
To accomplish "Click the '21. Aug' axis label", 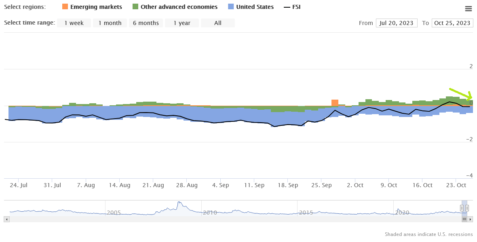I will coord(153,185).
